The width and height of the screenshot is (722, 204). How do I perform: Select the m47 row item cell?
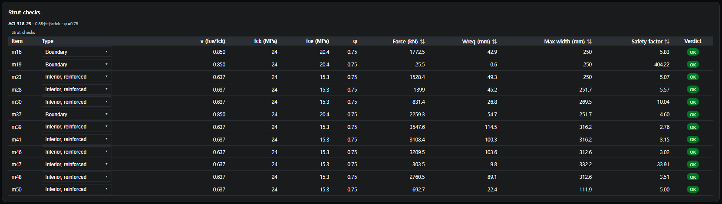coord(16,165)
